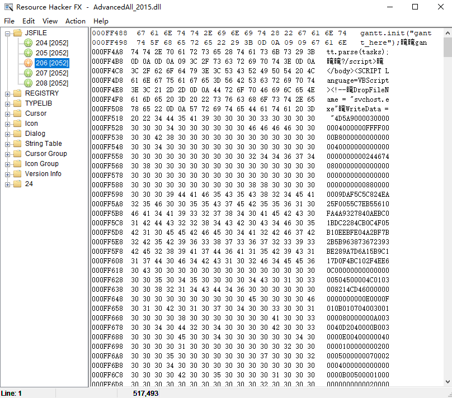Click the orange 206 [2052] resource icon

coord(28,63)
